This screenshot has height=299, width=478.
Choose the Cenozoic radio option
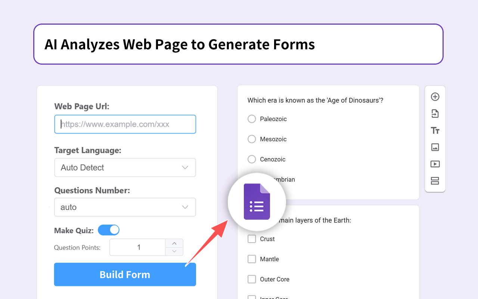pyautogui.click(x=252, y=159)
